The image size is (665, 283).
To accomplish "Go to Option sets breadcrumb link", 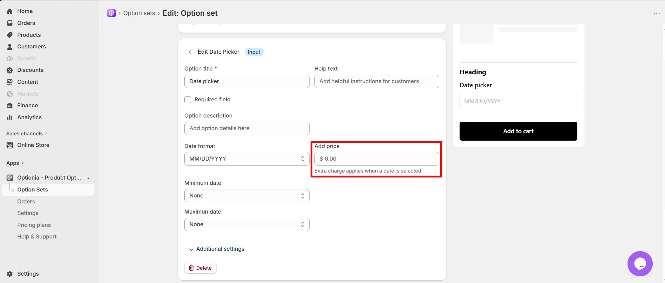I will point(139,13).
